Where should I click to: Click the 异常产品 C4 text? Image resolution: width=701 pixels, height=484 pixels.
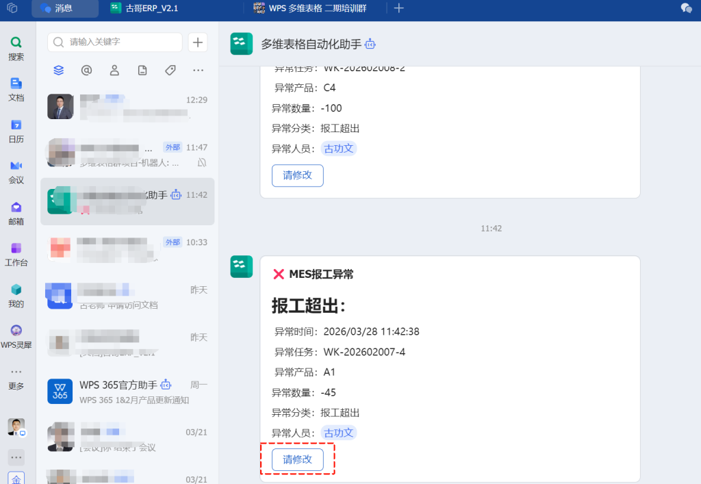(305, 88)
